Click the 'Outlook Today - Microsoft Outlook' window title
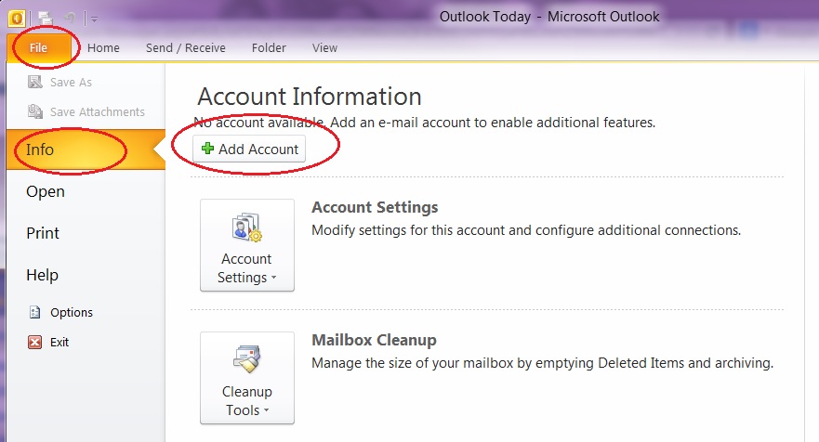Image resolution: width=819 pixels, height=442 pixels. click(549, 17)
